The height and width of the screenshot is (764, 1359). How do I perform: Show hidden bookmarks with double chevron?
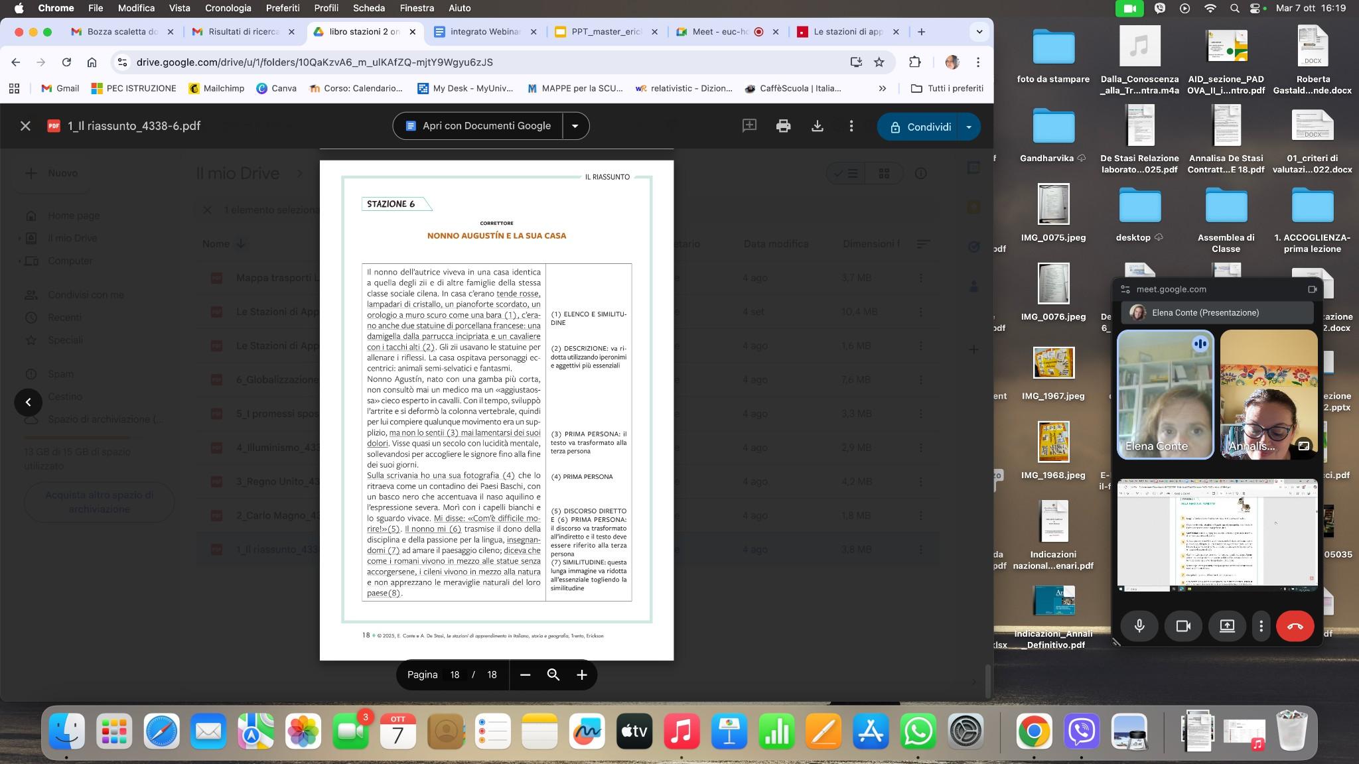click(882, 88)
